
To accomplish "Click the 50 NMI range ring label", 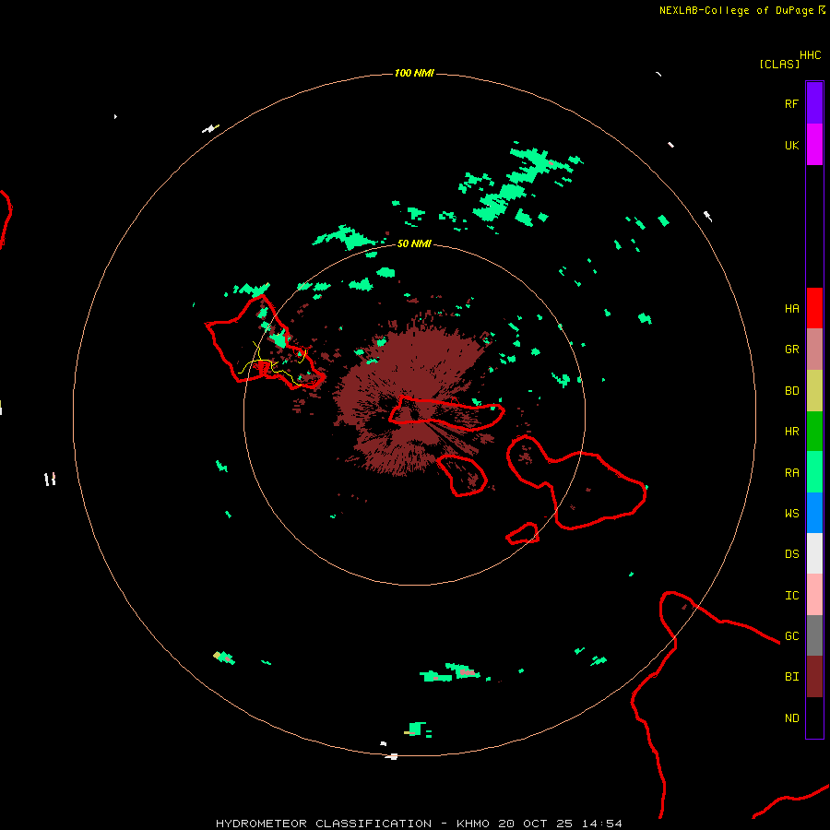I will point(414,243).
